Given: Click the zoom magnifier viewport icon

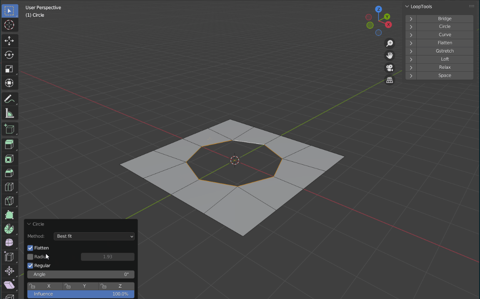Looking at the screenshot, I should [390, 43].
